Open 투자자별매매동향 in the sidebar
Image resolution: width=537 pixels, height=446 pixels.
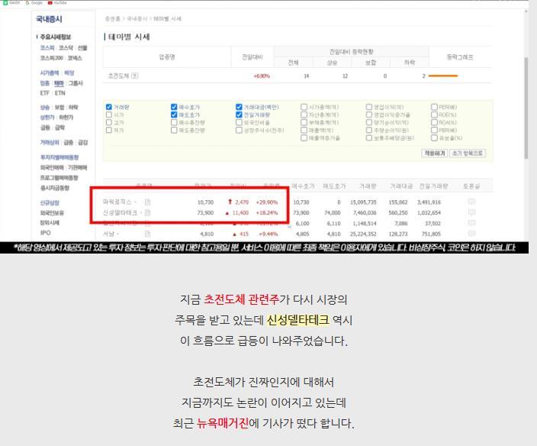tap(59, 157)
